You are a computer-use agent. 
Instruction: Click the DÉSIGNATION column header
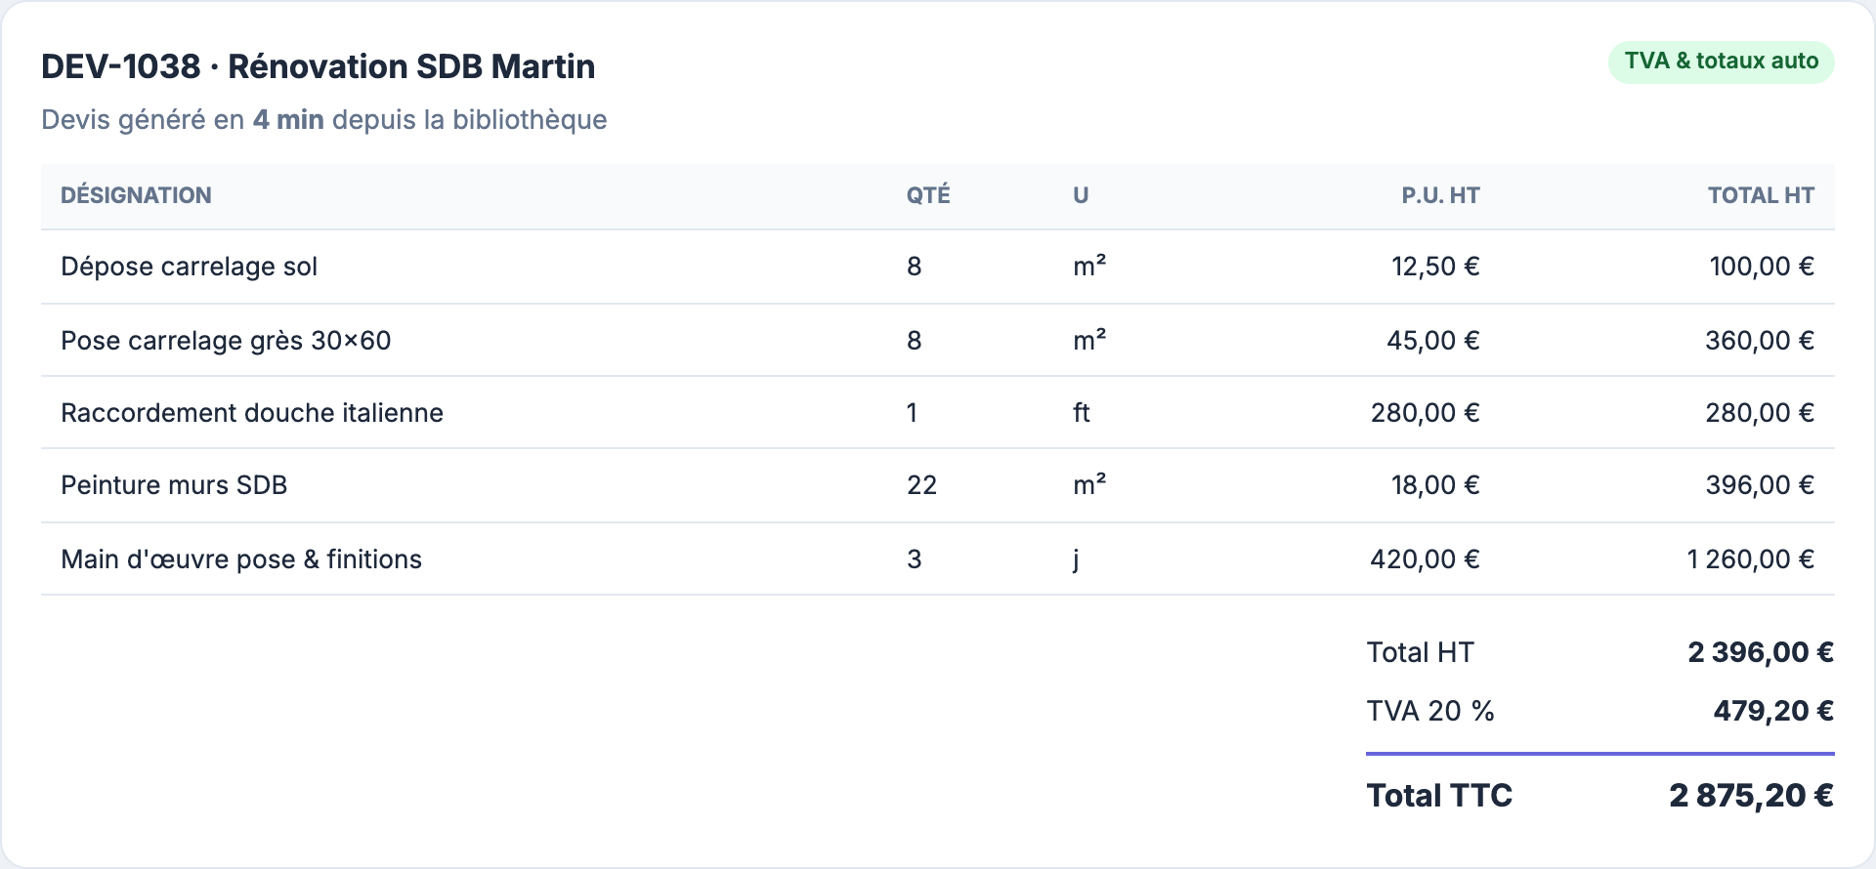[136, 195]
